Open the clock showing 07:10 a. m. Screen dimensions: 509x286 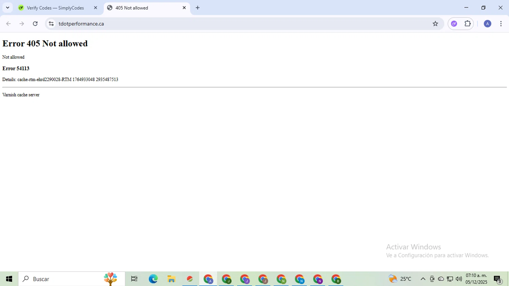[x=476, y=279]
